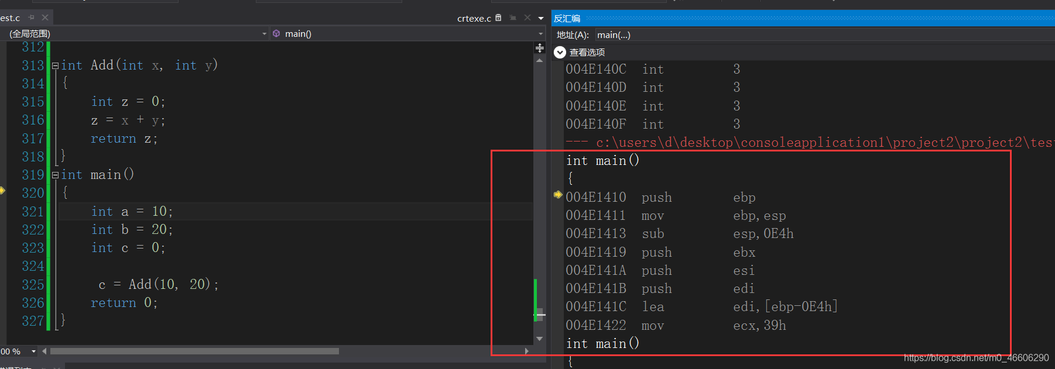Click 'return 0;' on line 326

tap(124, 303)
